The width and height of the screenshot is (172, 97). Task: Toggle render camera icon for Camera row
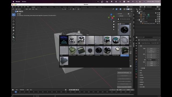click(x=159, y=15)
